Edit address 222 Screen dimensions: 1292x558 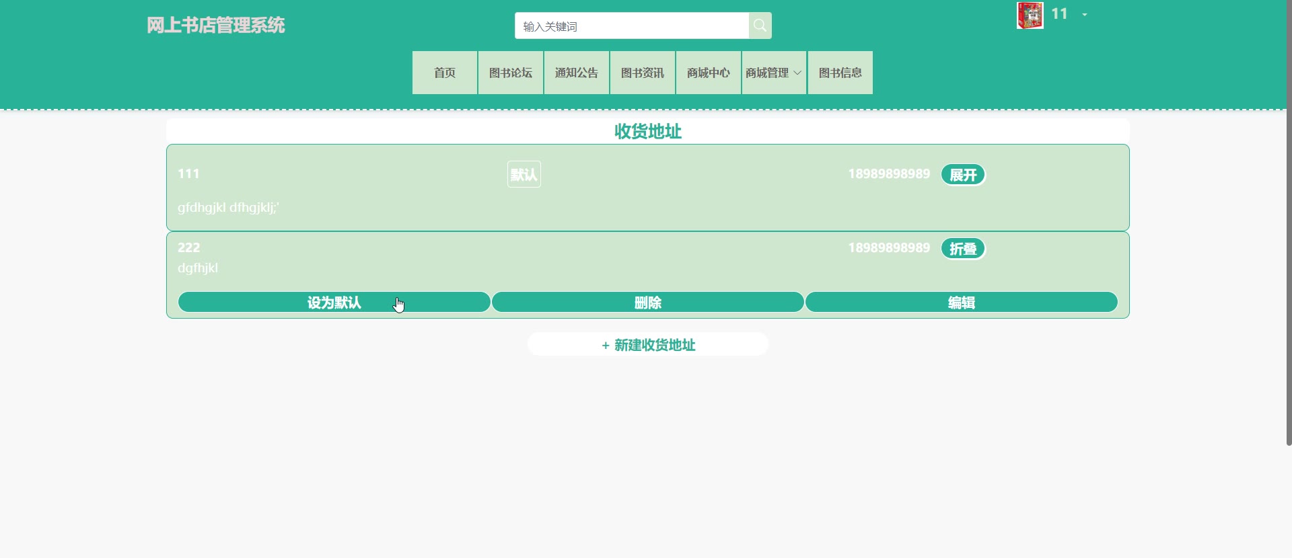962,303
